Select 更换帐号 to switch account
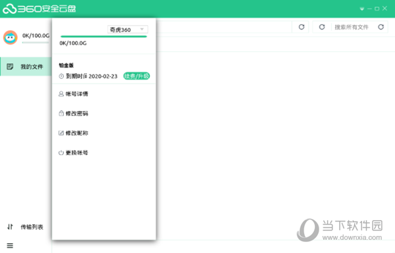The image size is (395, 253). (73, 152)
